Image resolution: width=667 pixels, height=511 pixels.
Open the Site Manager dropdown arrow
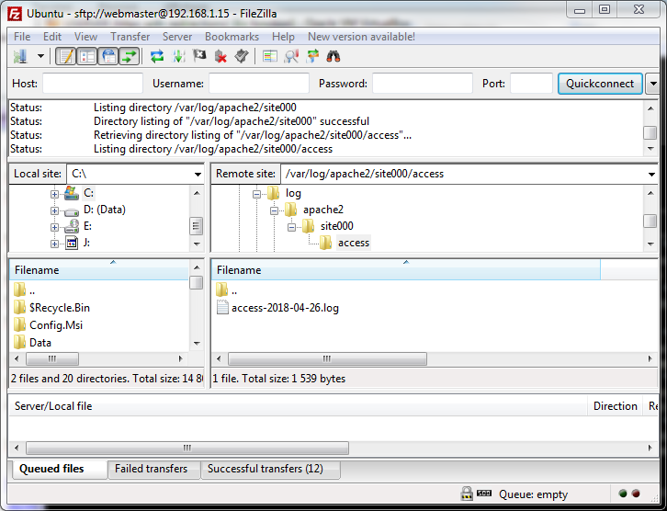point(40,56)
